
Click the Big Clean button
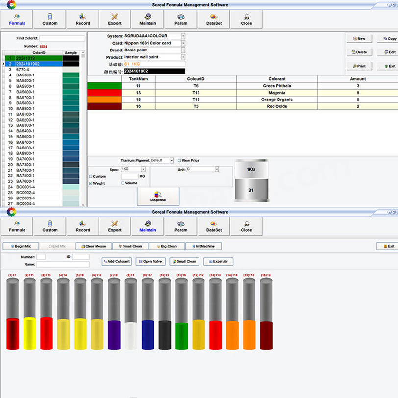point(167,246)
